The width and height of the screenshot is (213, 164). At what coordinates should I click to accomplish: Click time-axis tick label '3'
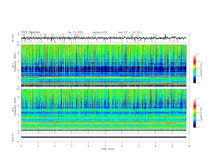pyautogui.click(x=72, y=146)
